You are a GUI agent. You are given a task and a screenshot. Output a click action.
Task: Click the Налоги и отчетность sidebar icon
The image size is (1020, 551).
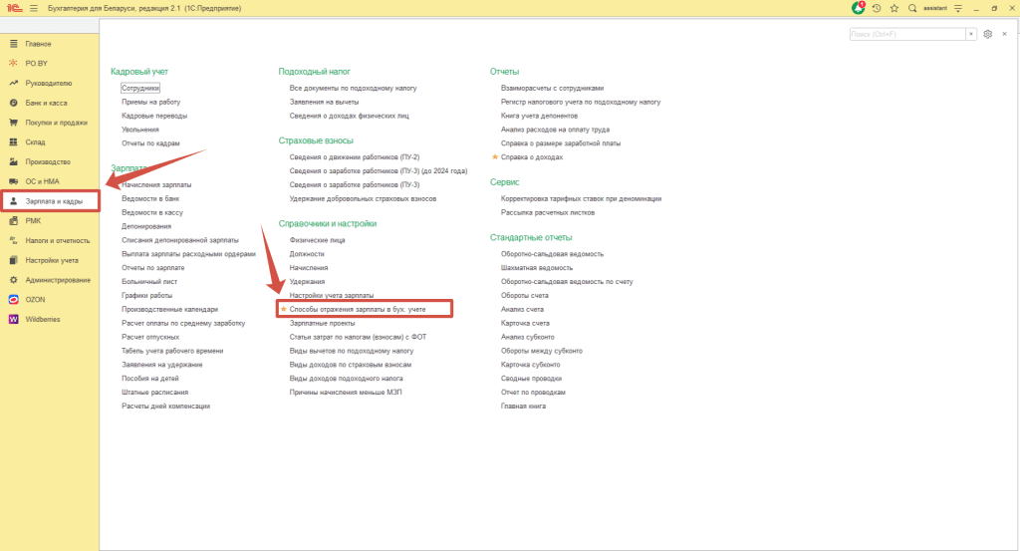13,241
